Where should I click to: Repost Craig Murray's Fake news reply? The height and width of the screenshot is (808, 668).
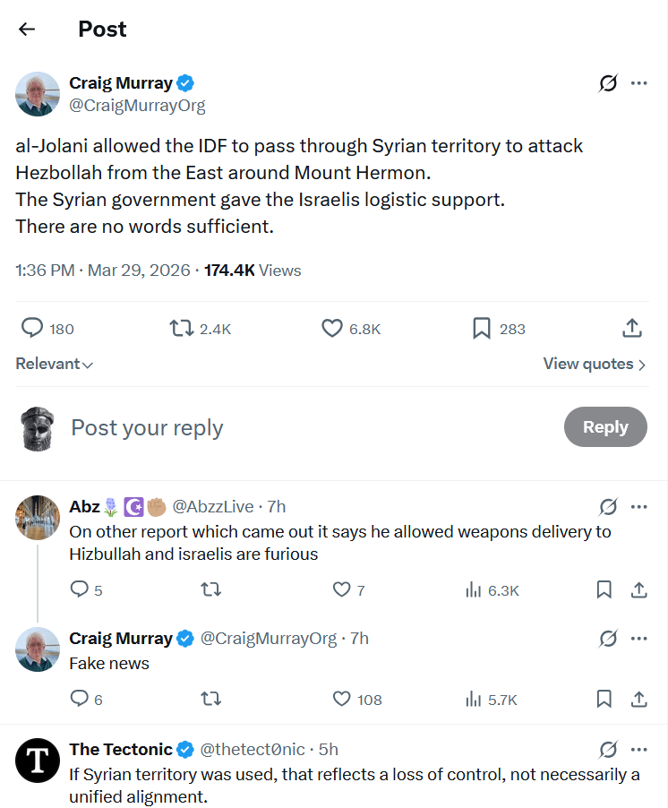click(x=211, y=699)
